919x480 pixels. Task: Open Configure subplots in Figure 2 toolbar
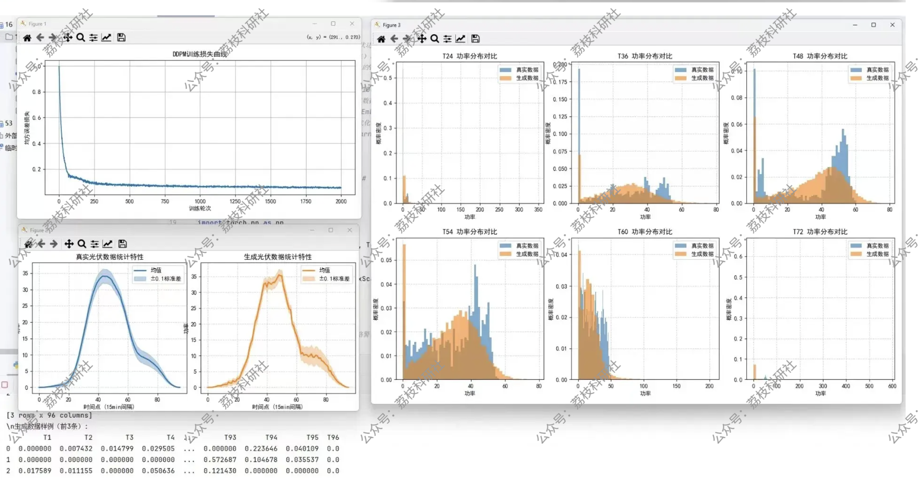[95, 244]
